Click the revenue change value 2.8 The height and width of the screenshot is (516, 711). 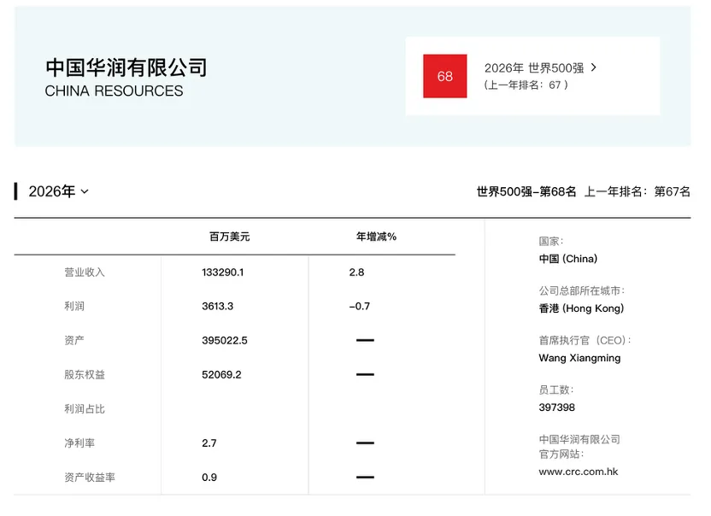(356, 272)
